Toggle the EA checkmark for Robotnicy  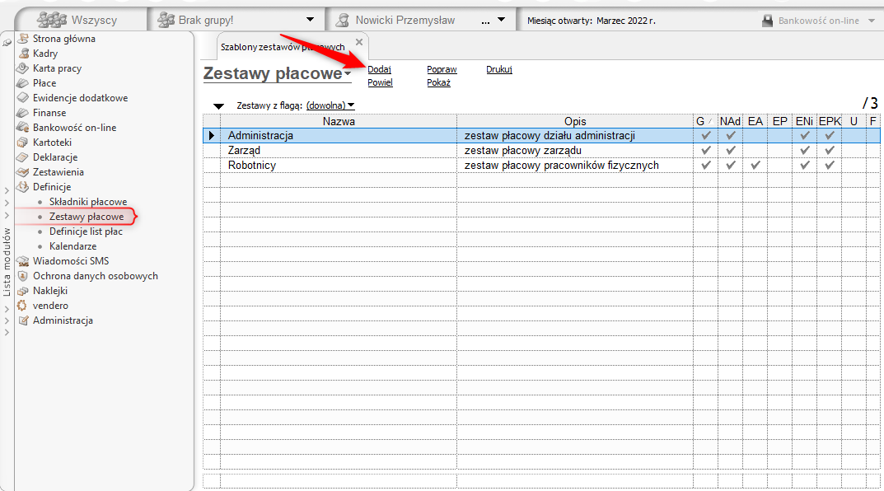tap(755, 166)
